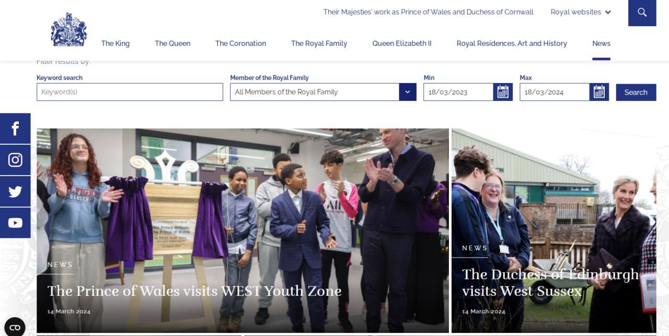Viewport: 669px width, 336px height.
Task: Open the Queen Elizabeth II menu
Action: coord(402,43)
